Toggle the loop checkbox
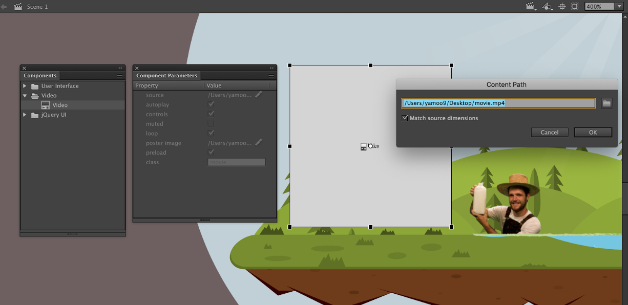This screenshot has width=628, height=305. coord(211,134)
